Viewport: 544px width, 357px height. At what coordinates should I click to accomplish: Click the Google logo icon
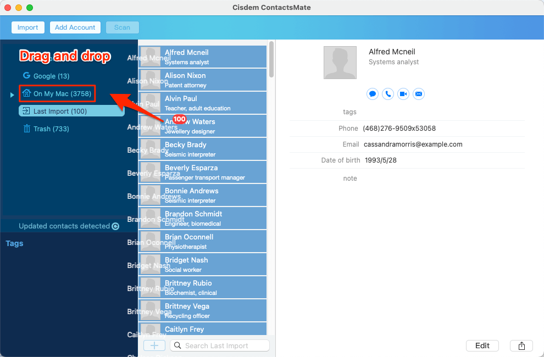pyautogui.click(x=27, y=75)
